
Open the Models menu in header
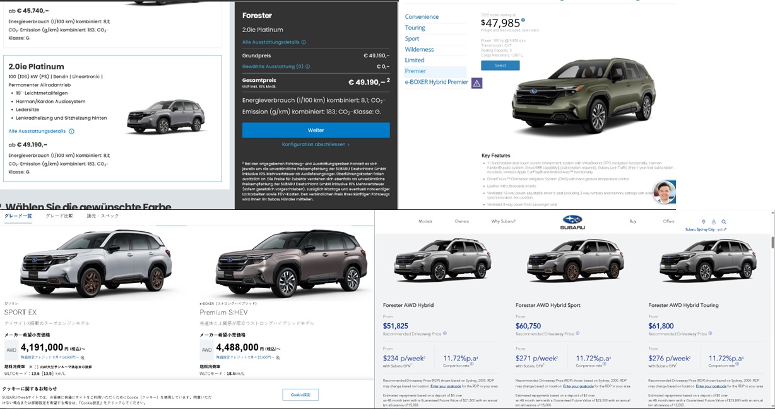coord(425,221)
